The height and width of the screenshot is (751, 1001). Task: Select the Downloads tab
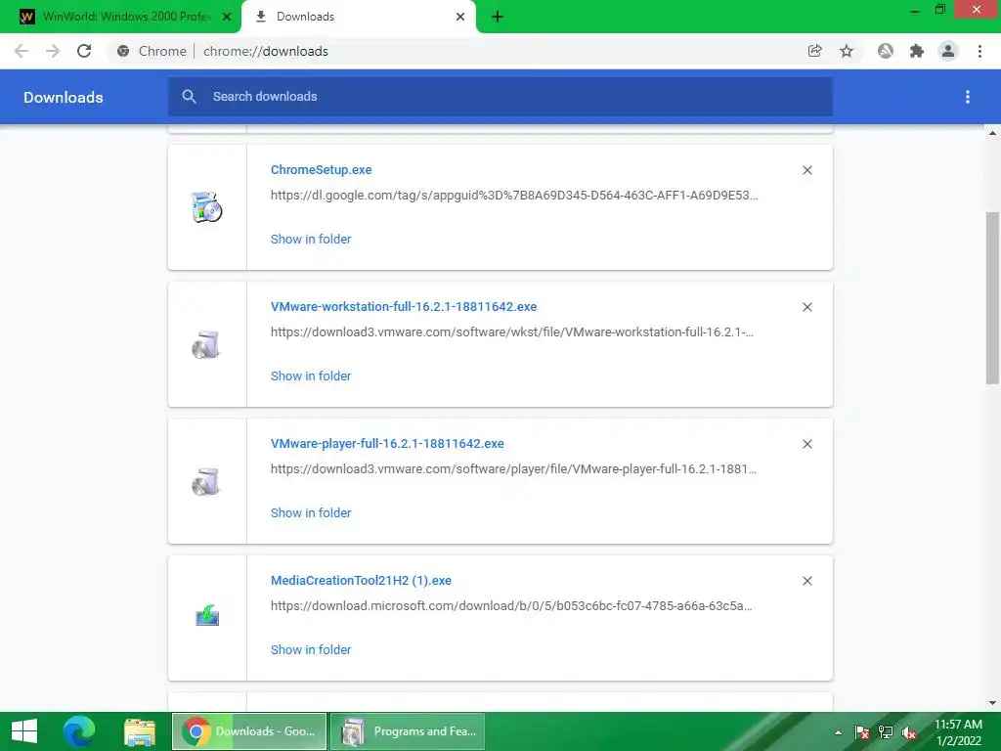coord(359,17)
